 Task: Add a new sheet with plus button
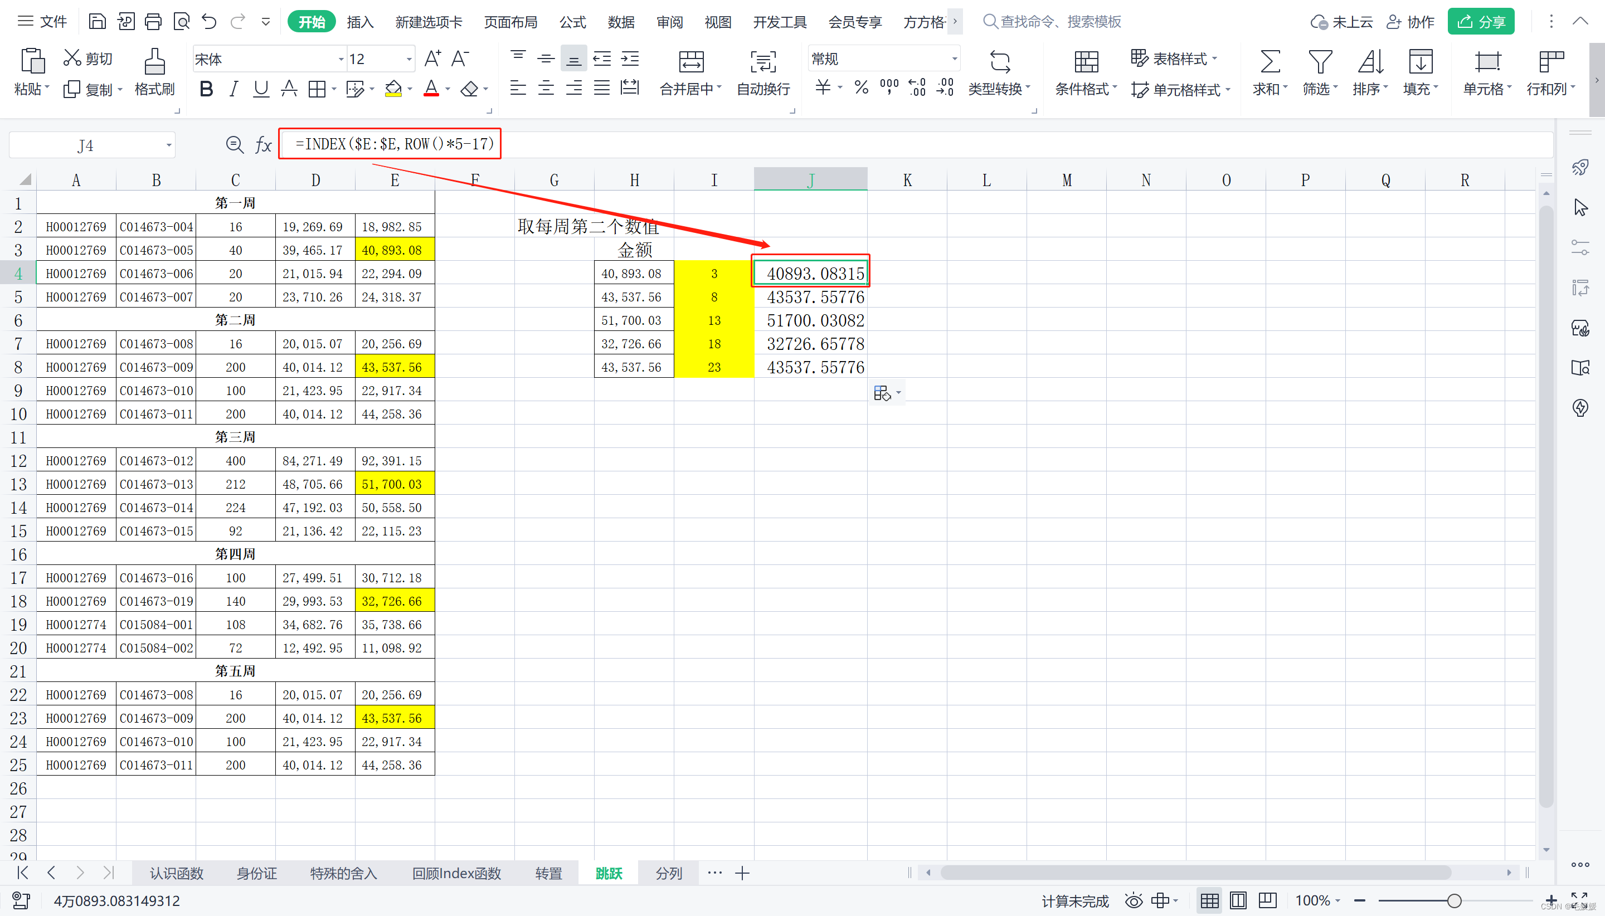[x=742, y=873]
